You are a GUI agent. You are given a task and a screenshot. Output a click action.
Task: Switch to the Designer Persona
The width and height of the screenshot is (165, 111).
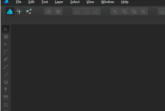click(10, 11)
